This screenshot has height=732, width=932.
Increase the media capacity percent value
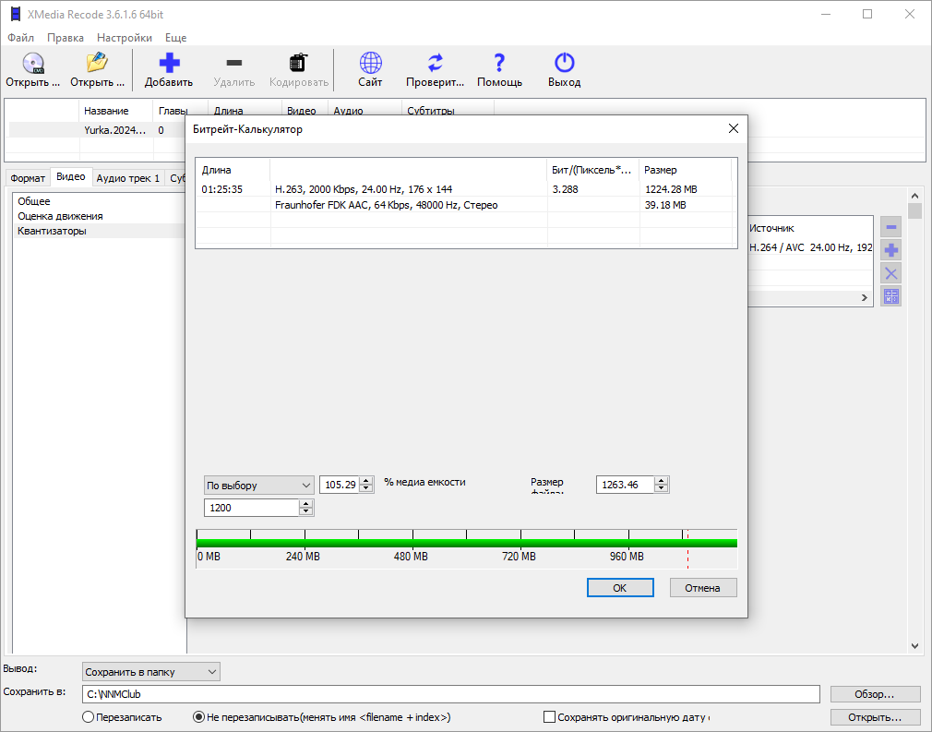click(x=366, y=481)
